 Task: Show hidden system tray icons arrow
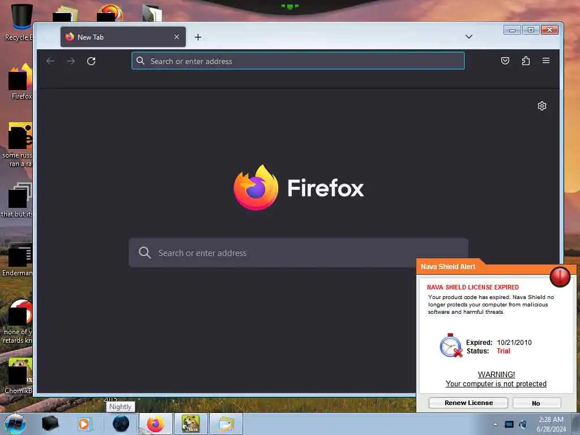pyautogui.click(x=495, y=424)
